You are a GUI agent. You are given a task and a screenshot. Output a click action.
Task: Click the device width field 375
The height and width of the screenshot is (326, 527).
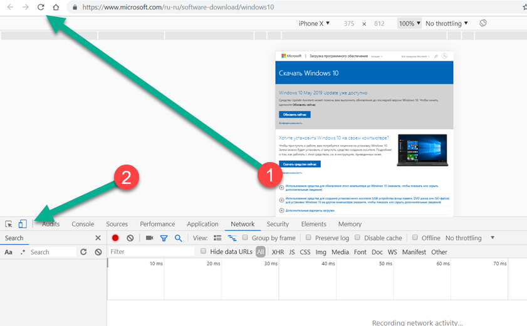pos(349,24)
